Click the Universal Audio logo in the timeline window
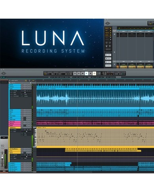Viewport: 154px width, 192px height. pos(4,73)
